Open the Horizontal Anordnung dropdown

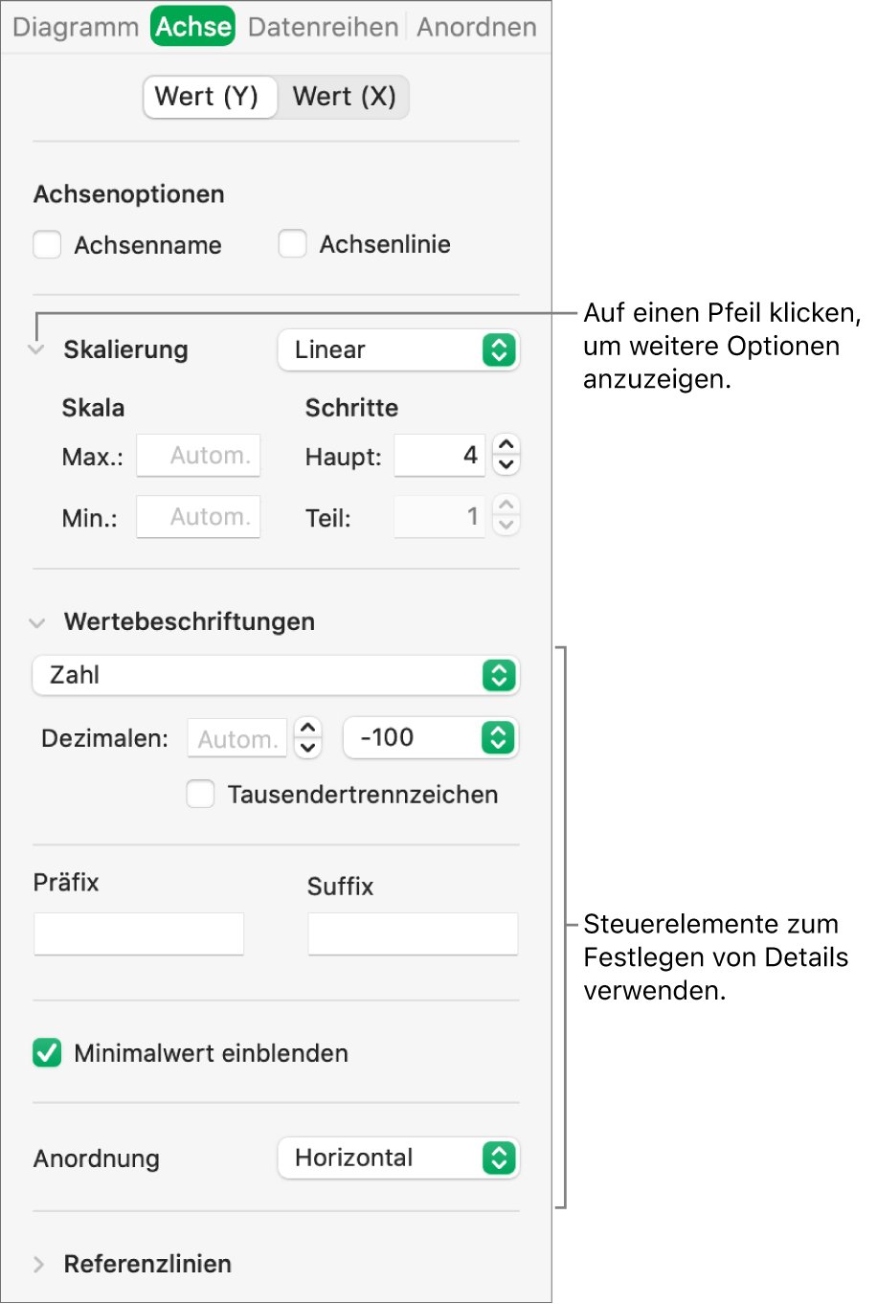pyautogui.click(x=398, y=1158)
